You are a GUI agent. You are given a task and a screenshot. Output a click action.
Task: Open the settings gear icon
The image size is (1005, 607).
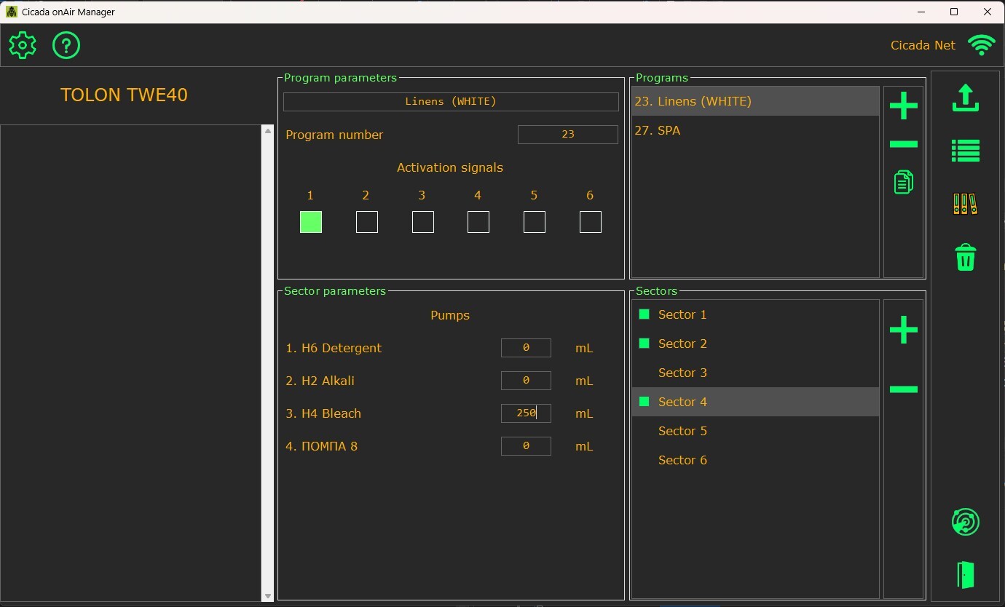tap(23, 45)
